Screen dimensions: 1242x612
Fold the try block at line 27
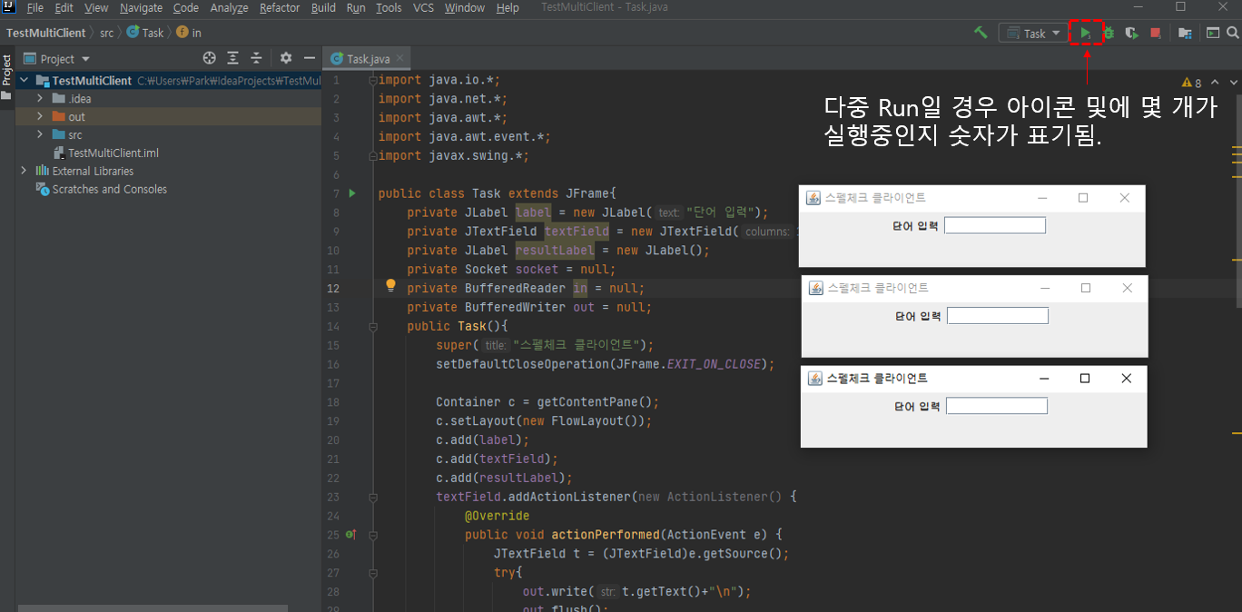point(372,572)
